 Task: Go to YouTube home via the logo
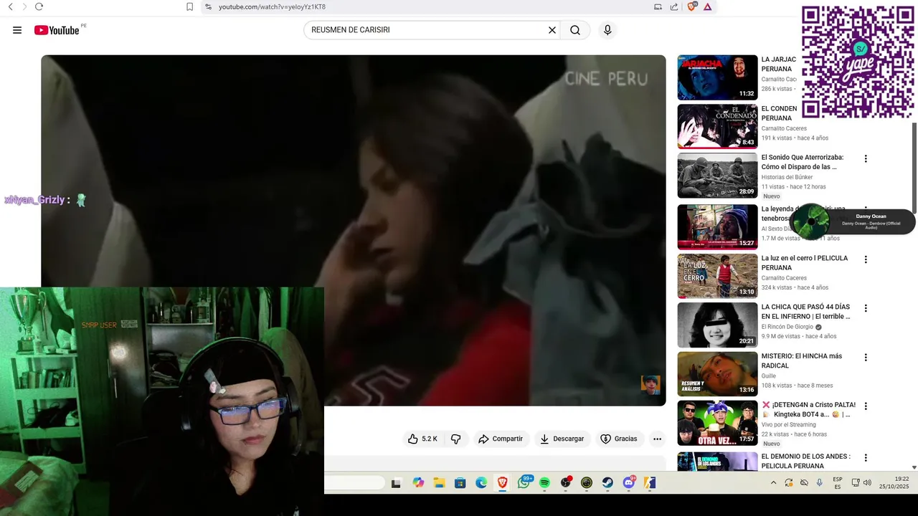tap(57, 30)
